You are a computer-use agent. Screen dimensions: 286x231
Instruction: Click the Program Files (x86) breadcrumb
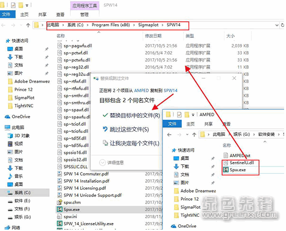pos(111,25)
